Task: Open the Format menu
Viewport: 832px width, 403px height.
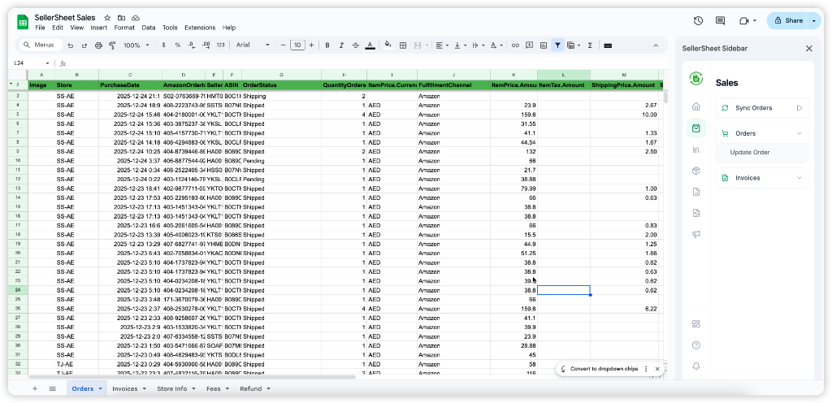Action: coord(124,28)
